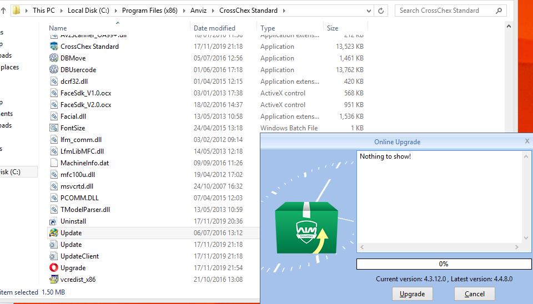Select the 'DBMove' file name
The height and width of the screenshot is (304, 533).
[x=73, y=58]
